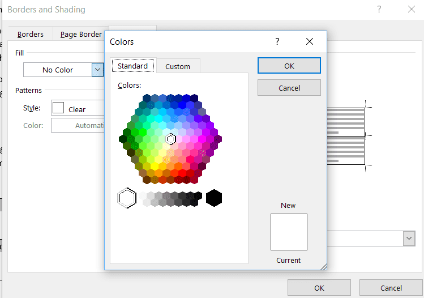Close the Borders and Shading dialog
This screenshot has height=298, width=424.
pos(412,10)
